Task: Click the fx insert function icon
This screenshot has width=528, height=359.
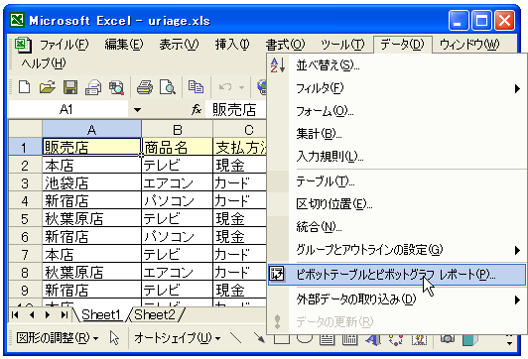Action: pyautogui.click(x=197, y=109)
